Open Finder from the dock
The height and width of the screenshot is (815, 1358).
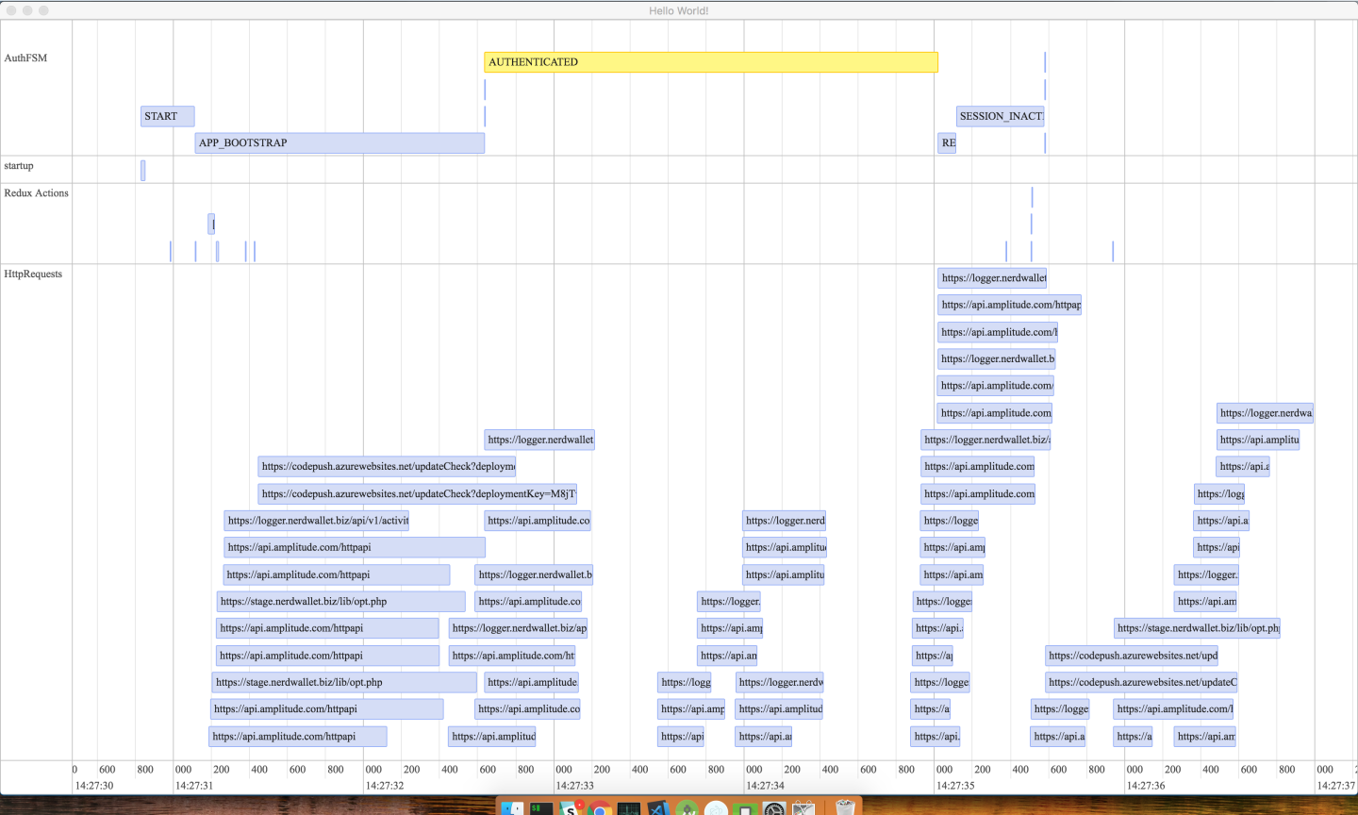(512, 808)
